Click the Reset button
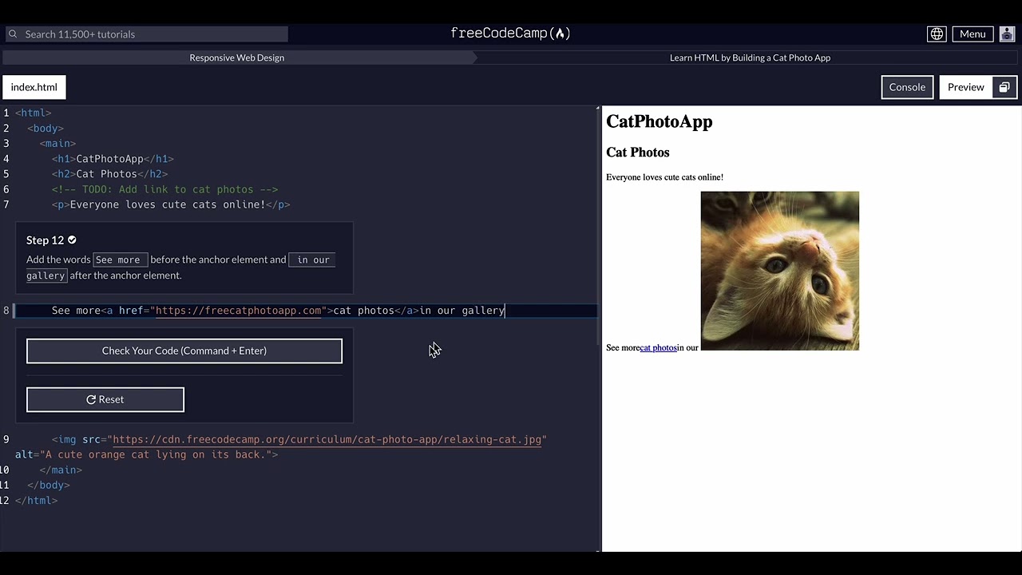 (105, 399)
